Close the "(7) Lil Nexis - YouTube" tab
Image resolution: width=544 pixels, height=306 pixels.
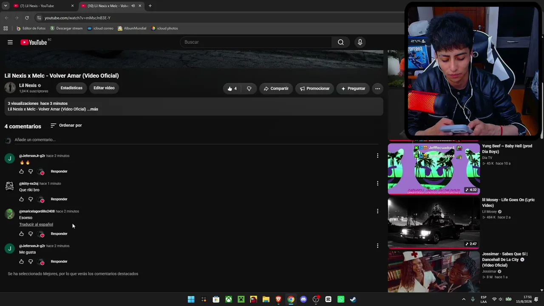click(72, 6)
